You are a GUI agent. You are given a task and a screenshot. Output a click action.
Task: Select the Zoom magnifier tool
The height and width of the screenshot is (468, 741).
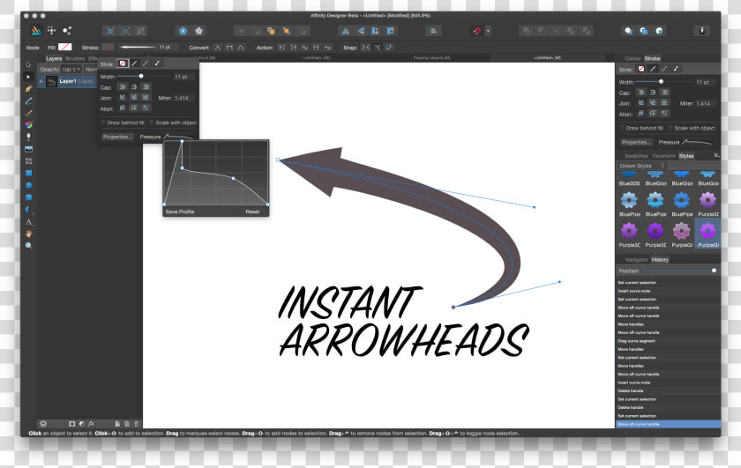point(28,246)
